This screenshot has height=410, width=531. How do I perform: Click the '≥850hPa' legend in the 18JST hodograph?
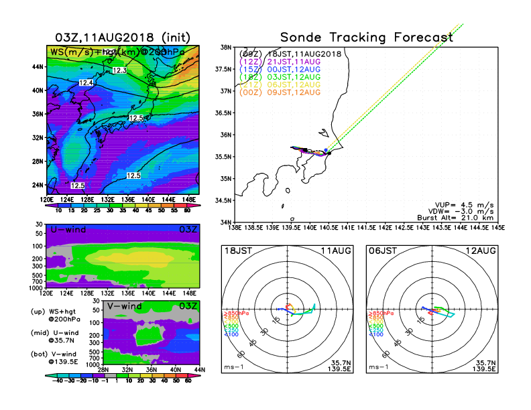point(237,314)
